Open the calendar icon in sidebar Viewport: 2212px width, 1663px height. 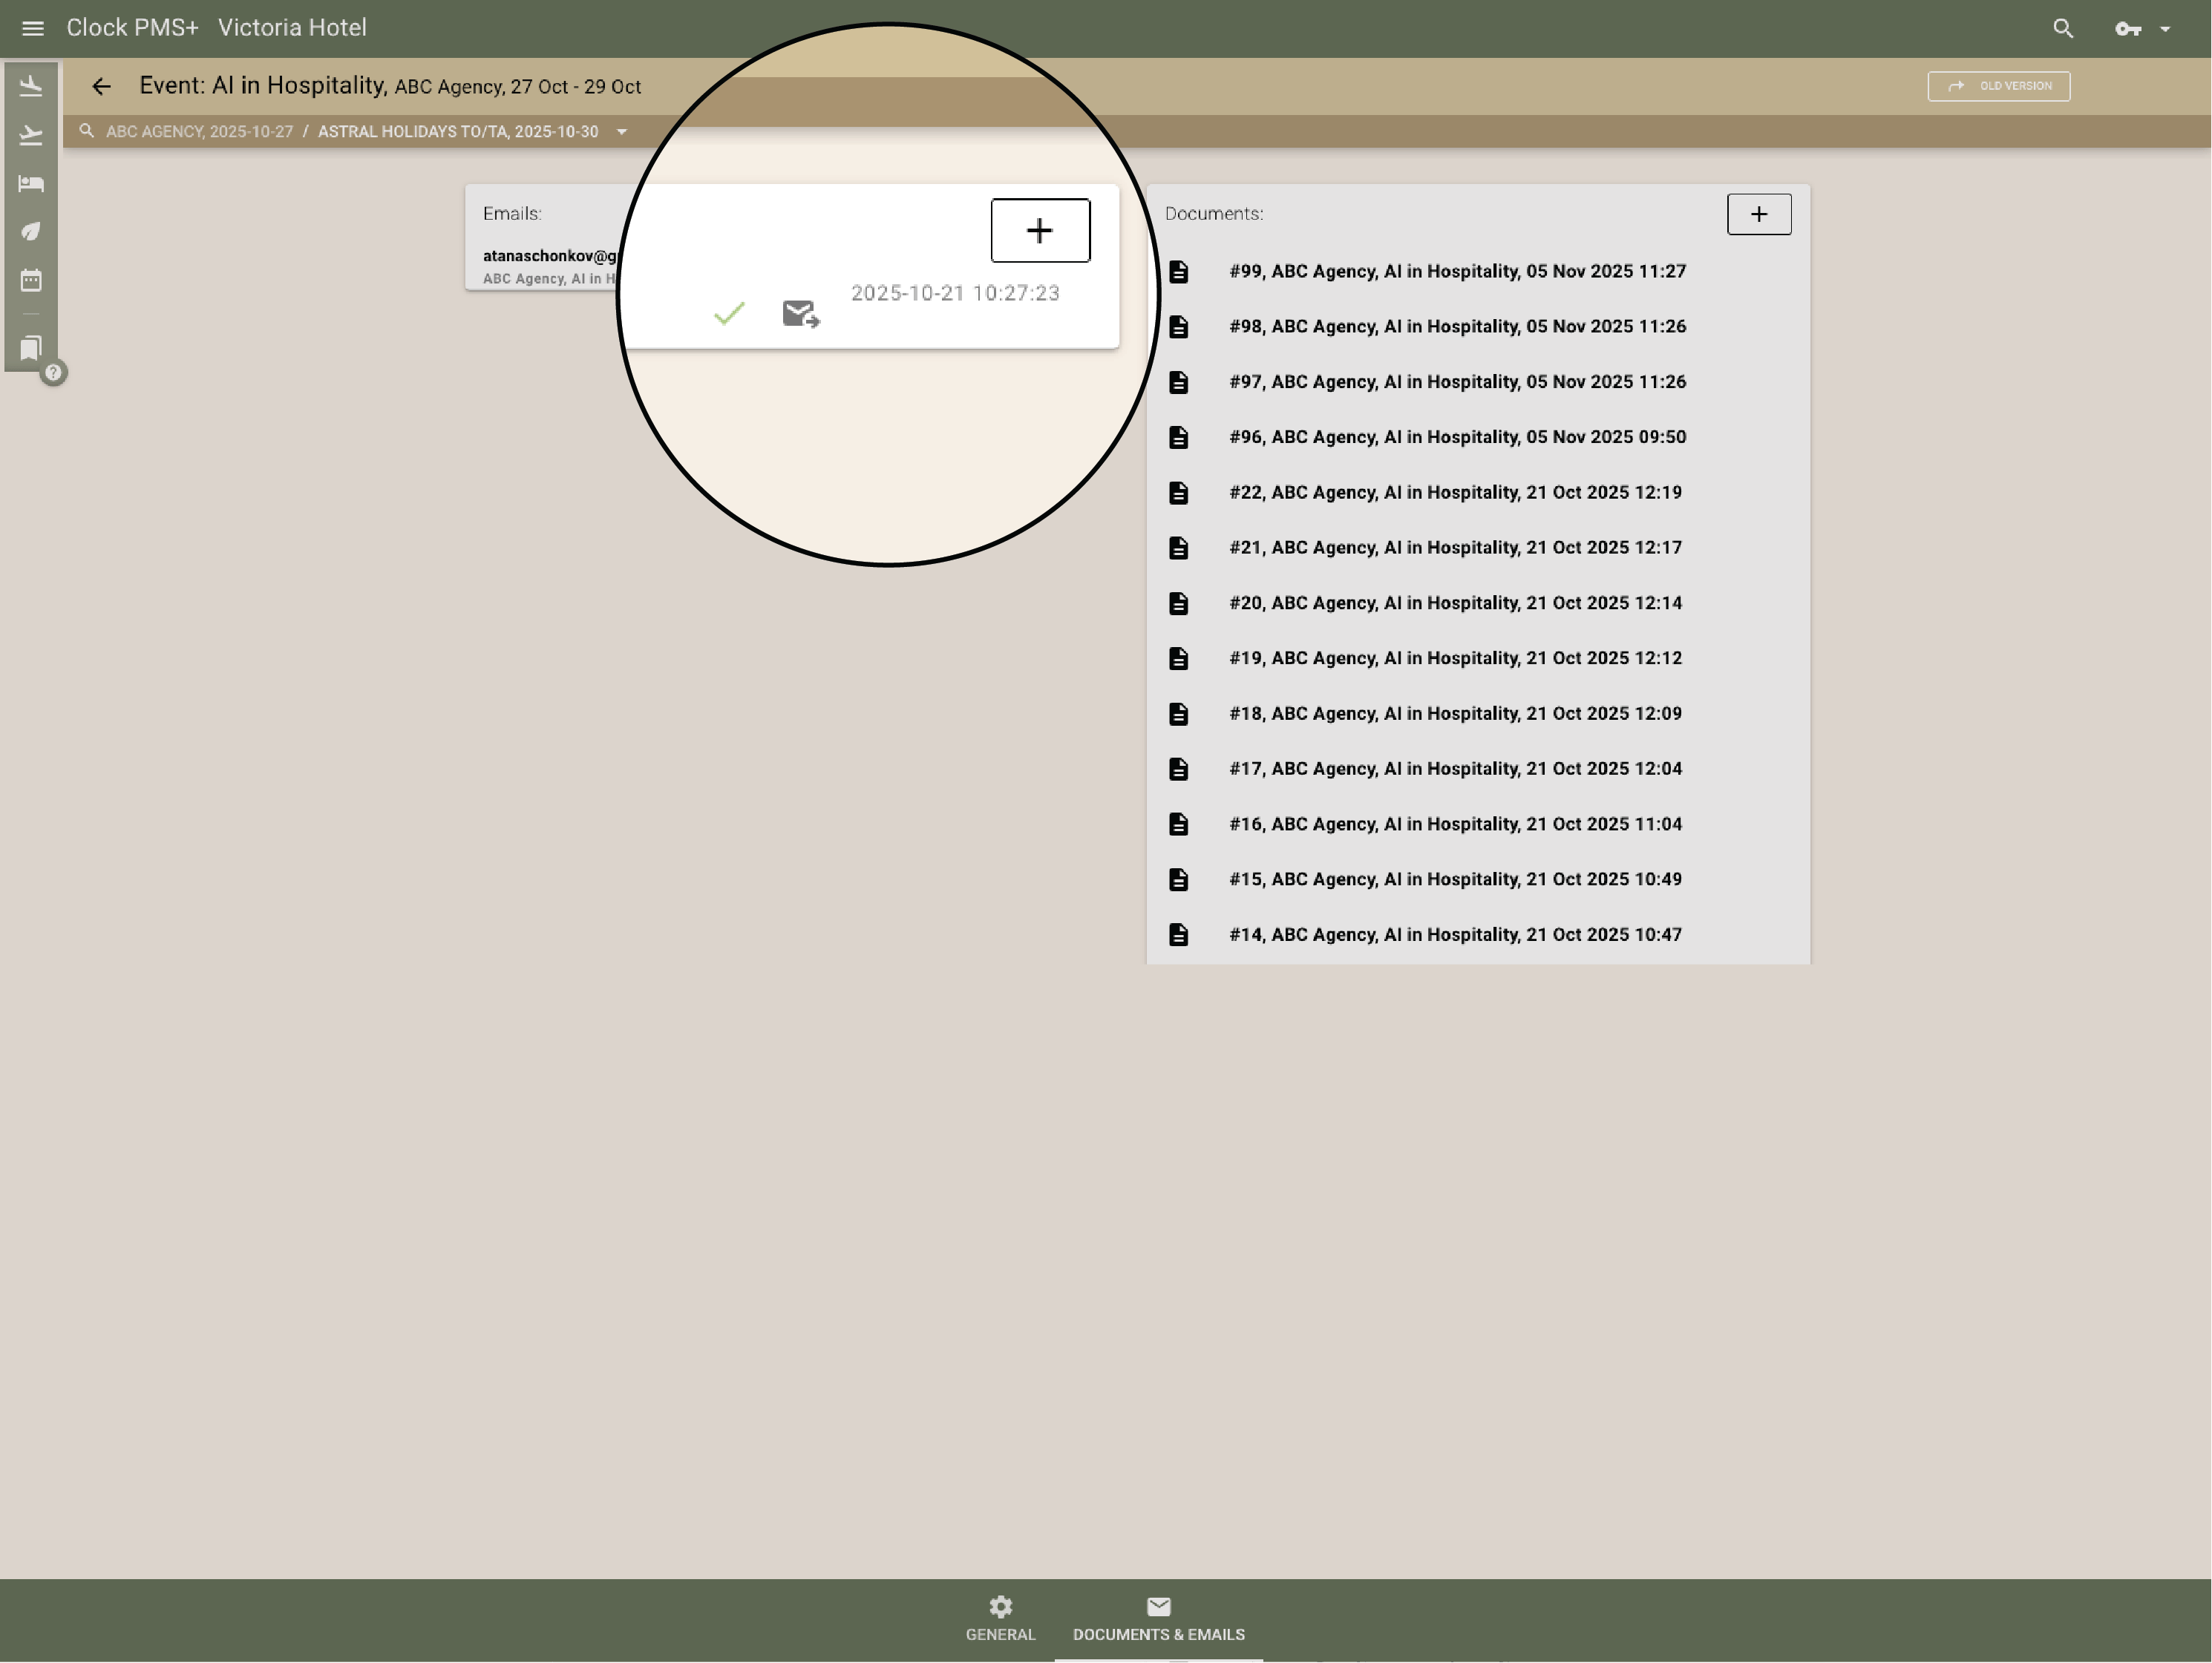[x=31, y=280]
